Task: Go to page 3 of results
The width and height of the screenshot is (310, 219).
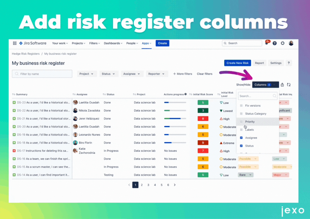Action: [x=148, y=185]
